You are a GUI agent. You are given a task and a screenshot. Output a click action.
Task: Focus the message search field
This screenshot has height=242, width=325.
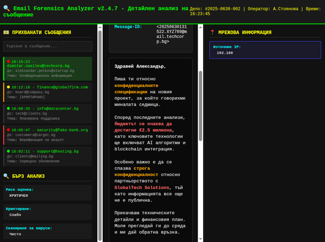tap(48, 46)
